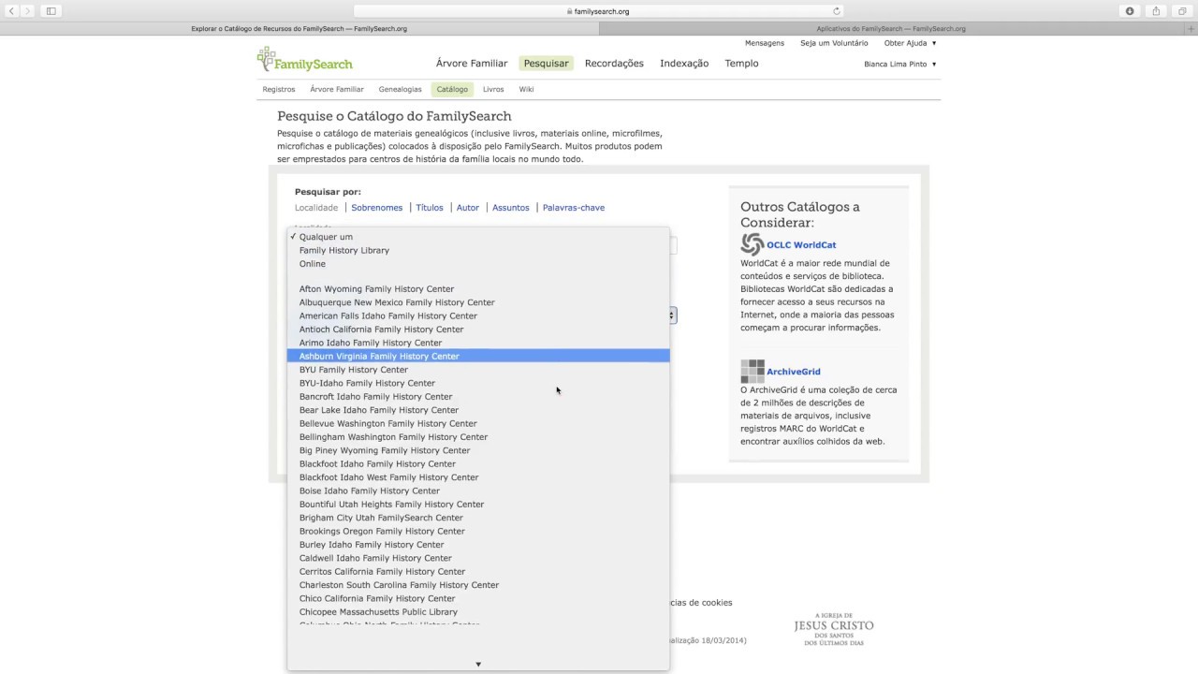Open Wiki sub-navigation item

click(526, 90)
